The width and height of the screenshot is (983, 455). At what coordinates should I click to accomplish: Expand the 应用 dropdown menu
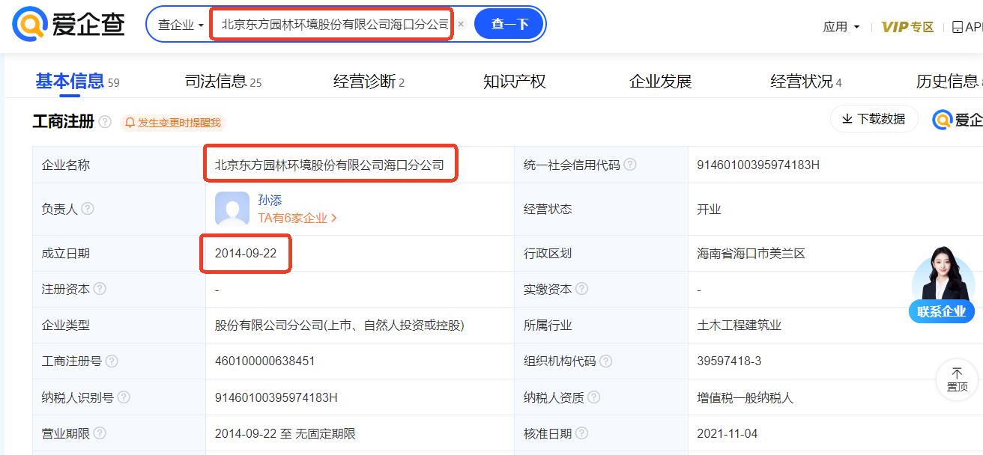841,27
